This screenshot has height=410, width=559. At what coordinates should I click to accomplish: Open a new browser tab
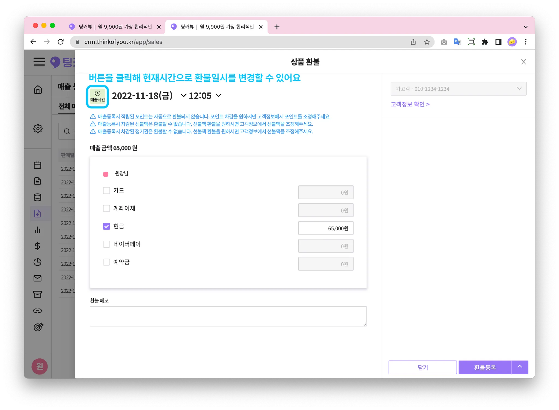pyautogui.click(x=277, y=27)
